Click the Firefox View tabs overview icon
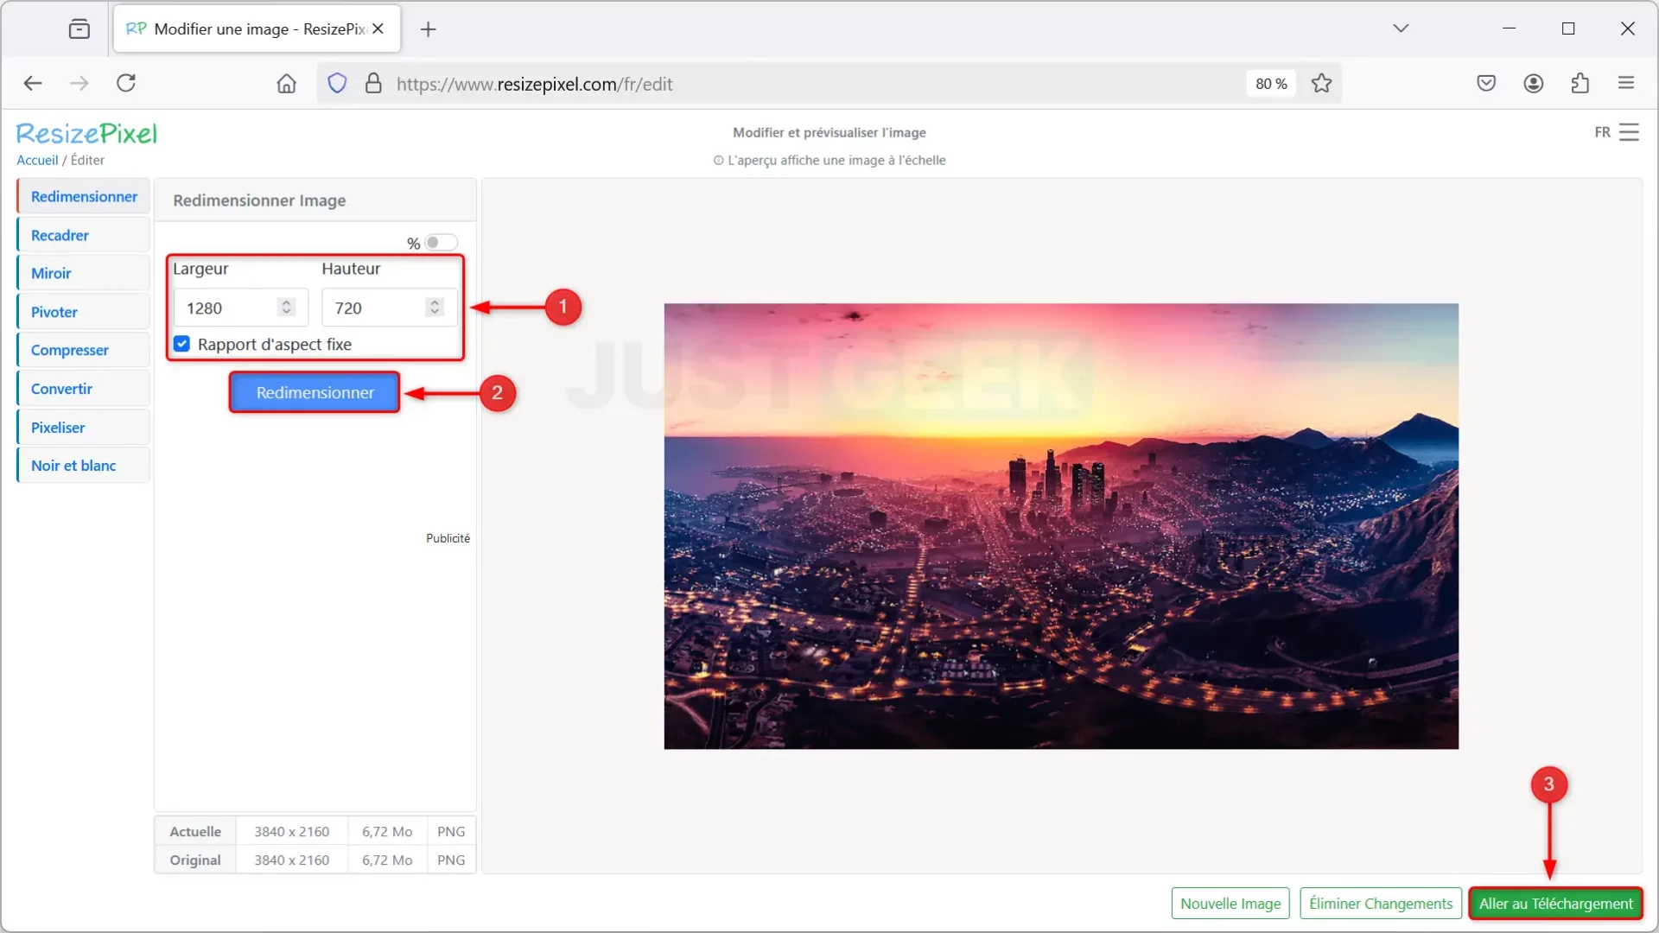This screenshot has width=1659, height=933. (79, 29)
